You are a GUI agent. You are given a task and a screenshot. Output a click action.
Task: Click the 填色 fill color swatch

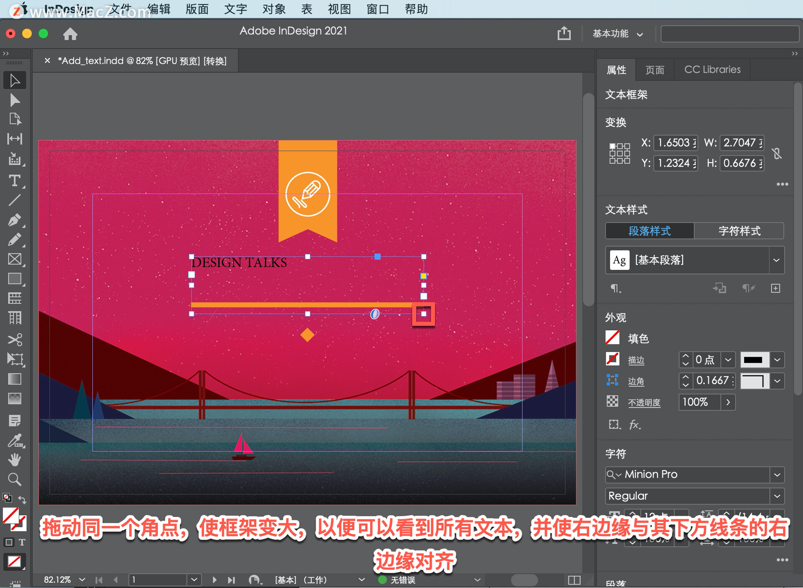click(x=612, y=337)
